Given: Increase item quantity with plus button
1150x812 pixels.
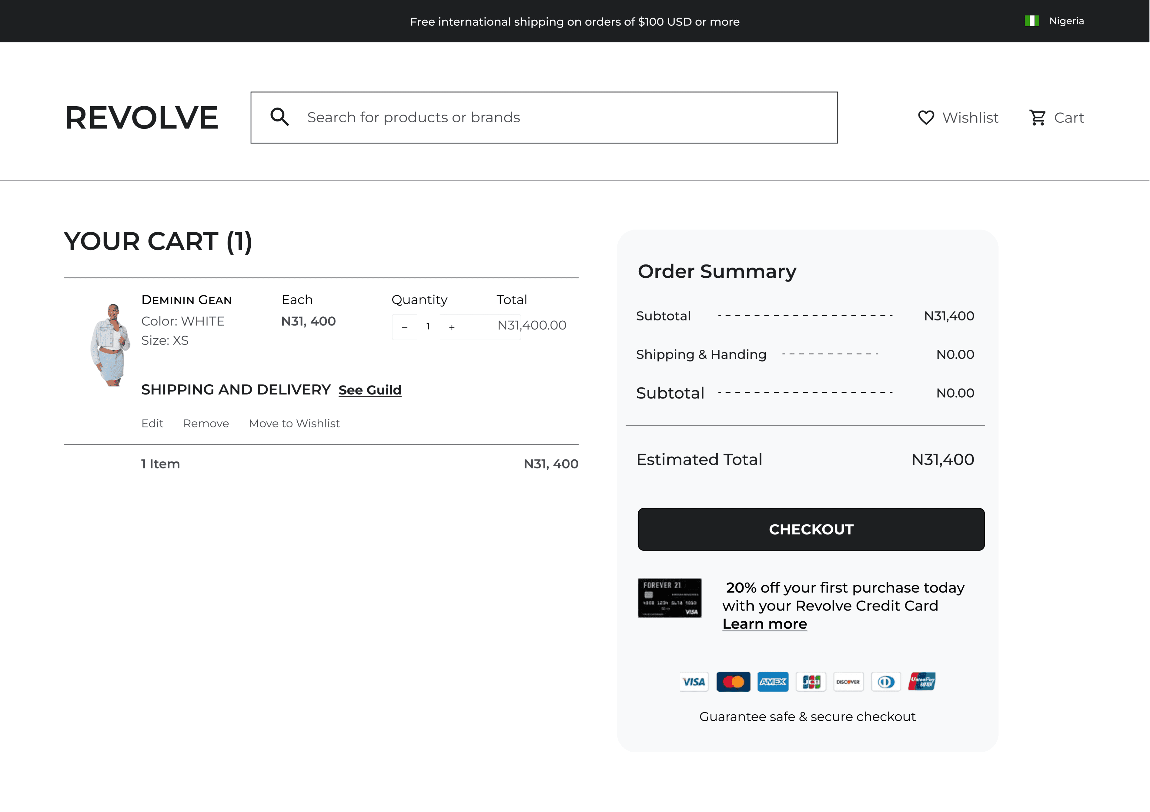Looking at the screenshot, I should [452, 328].
